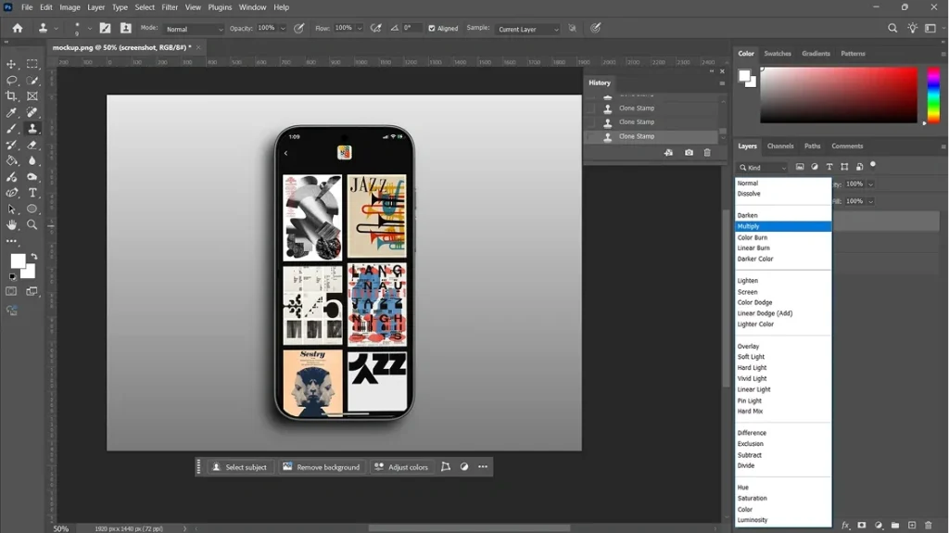The width and height of the screenshot is (949, 533).
Task: Click the angle input field
Action: click(x=411, y=28)
